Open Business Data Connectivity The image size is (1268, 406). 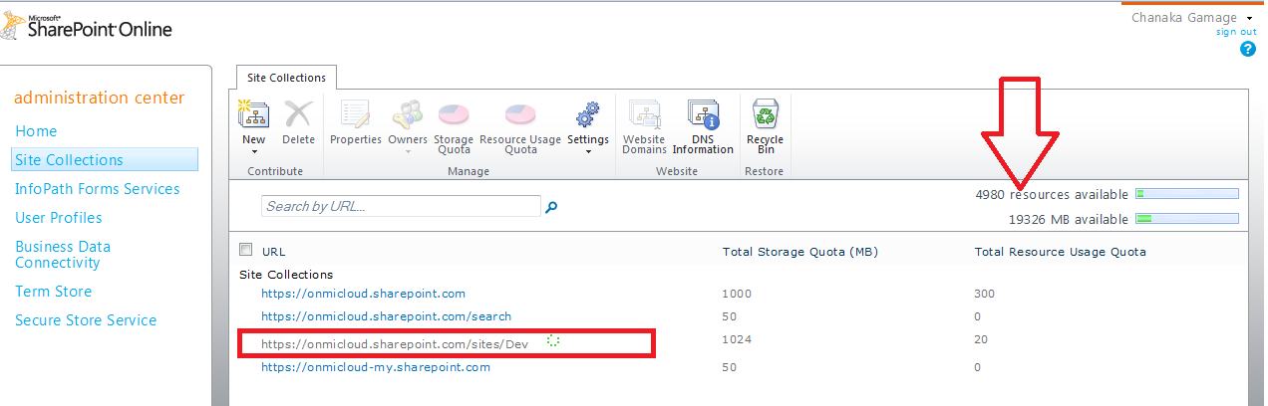click(63, 255)
